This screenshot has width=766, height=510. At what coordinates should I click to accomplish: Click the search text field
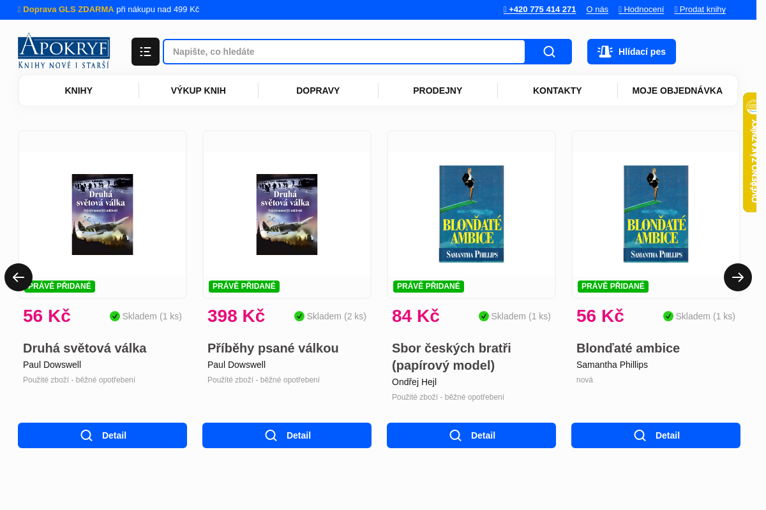pyautogui.click(x=344, y=52)
